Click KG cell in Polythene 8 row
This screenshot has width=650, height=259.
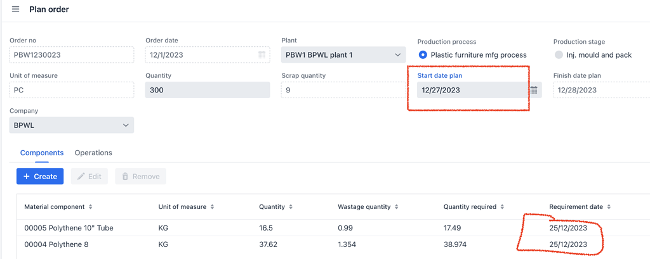(x=163, y=244)
